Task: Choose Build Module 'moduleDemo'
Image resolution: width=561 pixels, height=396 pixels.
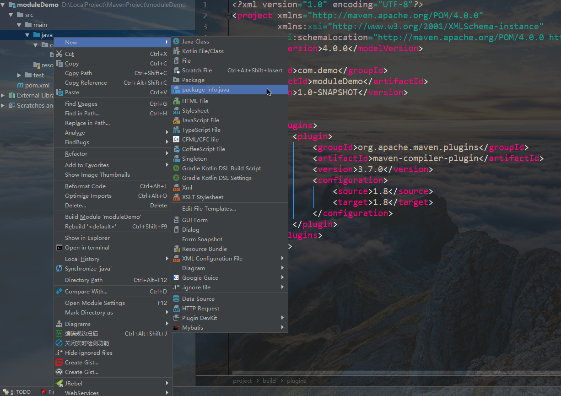Action: (x=113, y=217)
